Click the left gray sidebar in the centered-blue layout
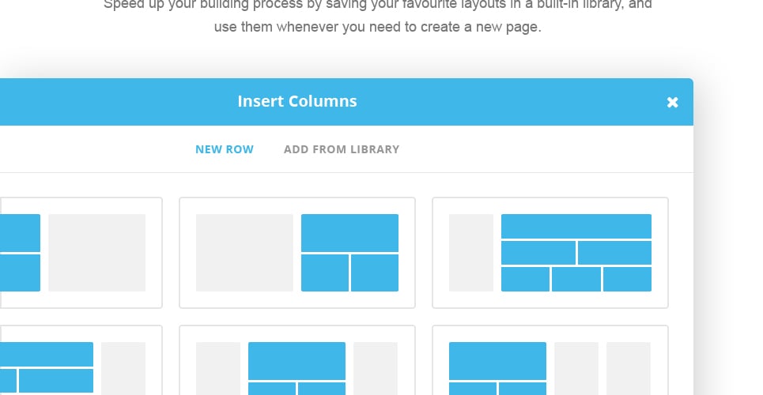 (x=218, y=368)
